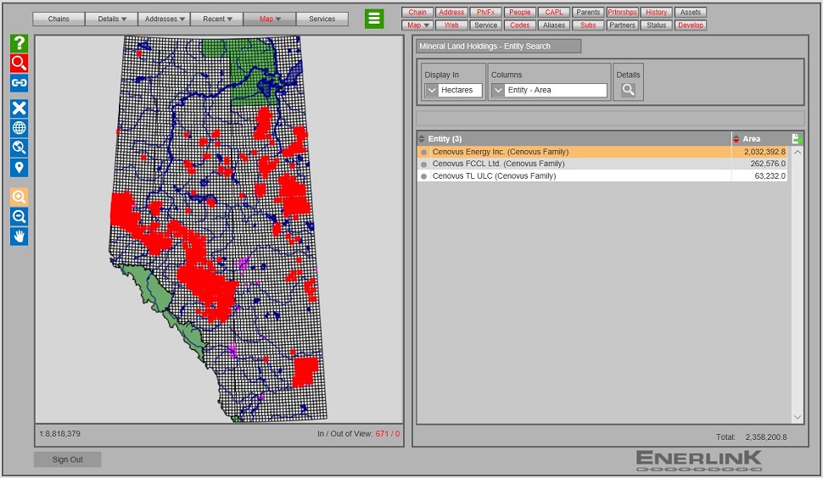Open the Services menu item
Screen dimensions: 823x478
click(322, 19)
